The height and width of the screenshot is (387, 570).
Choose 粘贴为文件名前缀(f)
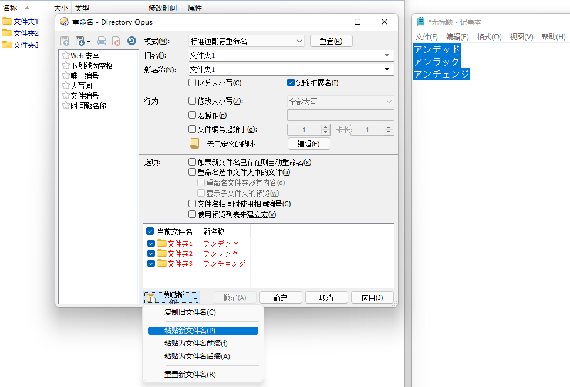[203, 343]
